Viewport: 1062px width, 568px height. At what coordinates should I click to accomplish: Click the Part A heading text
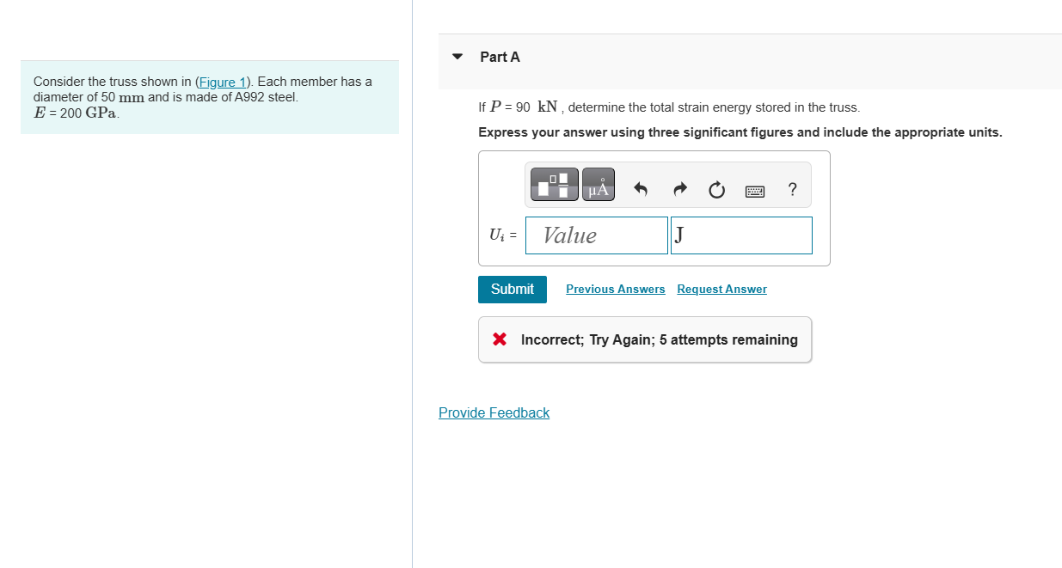pyautogui.click(x=500, y=57)
